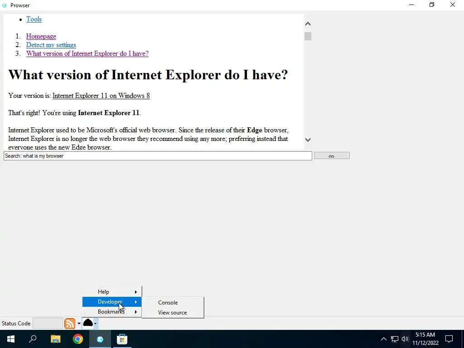464x348 pixels.
Task: Open the Detect my settings link
Action: pos(51,45)
